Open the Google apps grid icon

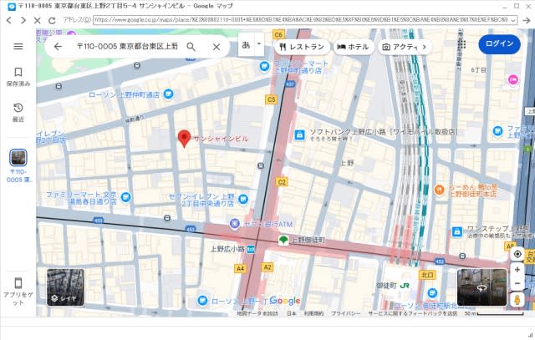click(x=462, y=44)
